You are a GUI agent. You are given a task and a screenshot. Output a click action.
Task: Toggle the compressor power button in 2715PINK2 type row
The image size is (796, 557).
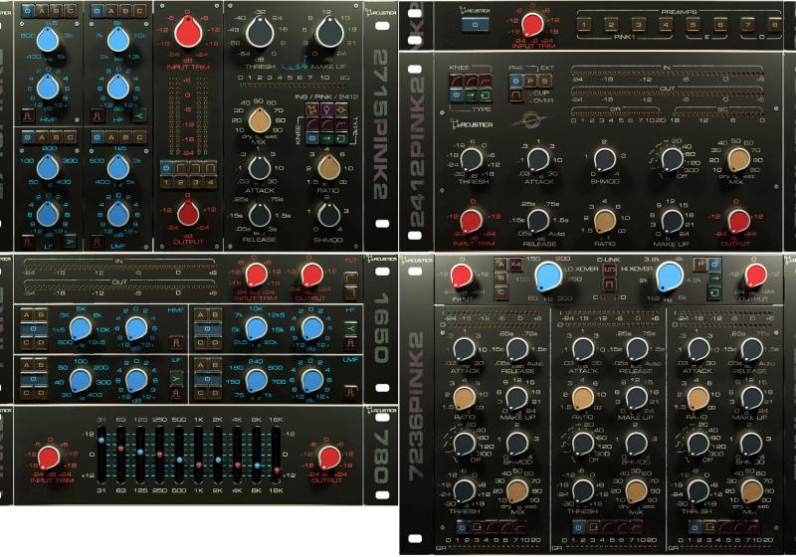click(x=312, y=139)
